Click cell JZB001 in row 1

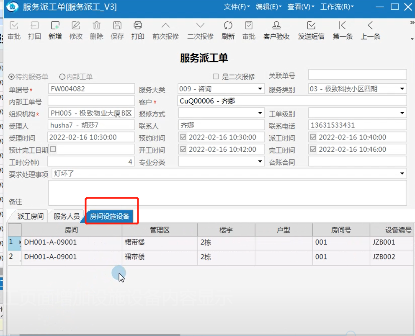(392, 243)
